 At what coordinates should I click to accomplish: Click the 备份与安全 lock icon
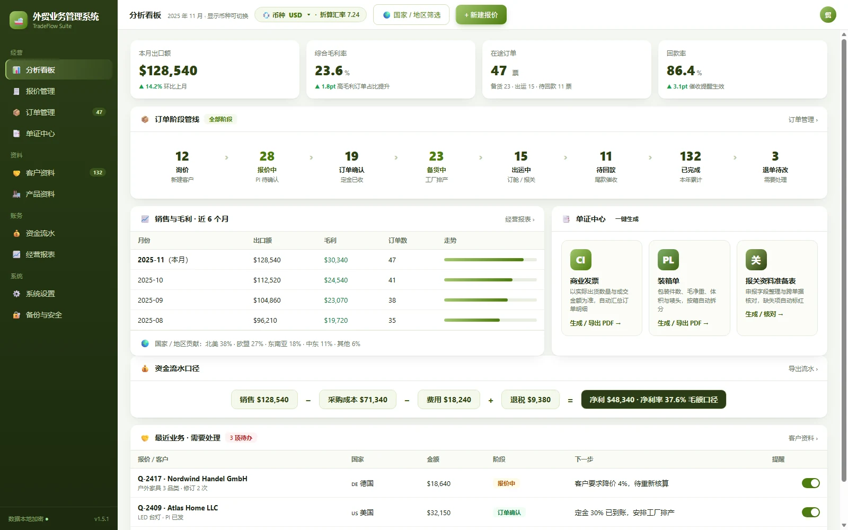(x=16, y=315)
